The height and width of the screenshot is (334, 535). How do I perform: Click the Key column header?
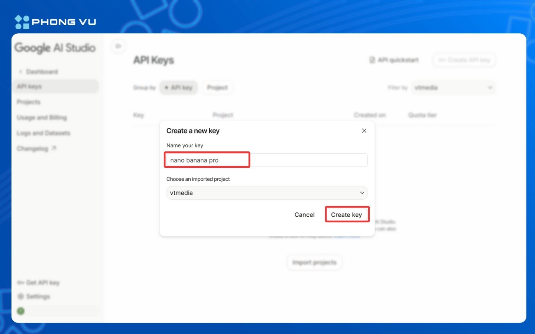tap(139, 115)
